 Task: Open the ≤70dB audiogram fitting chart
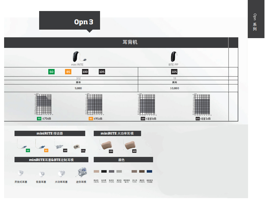pyautogui.click(x=44, y=104)
